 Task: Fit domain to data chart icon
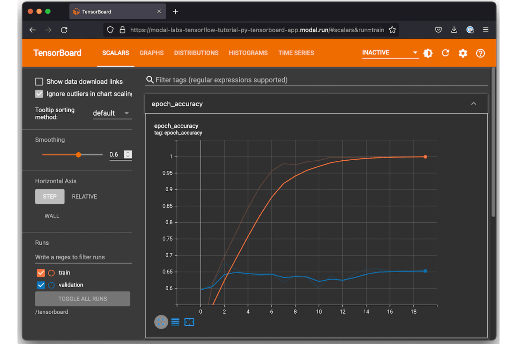click(x=189, y=322)
